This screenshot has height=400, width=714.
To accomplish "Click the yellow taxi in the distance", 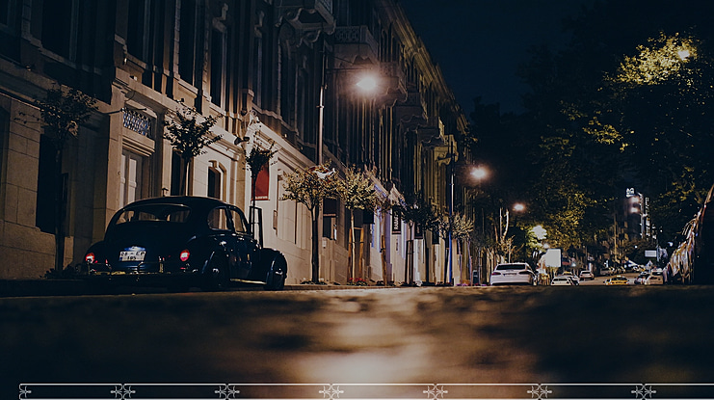I will tap(617, 280).
